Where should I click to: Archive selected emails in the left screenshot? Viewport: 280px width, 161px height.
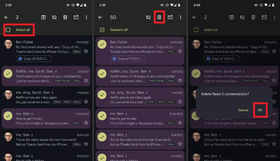tap(43, 17)
